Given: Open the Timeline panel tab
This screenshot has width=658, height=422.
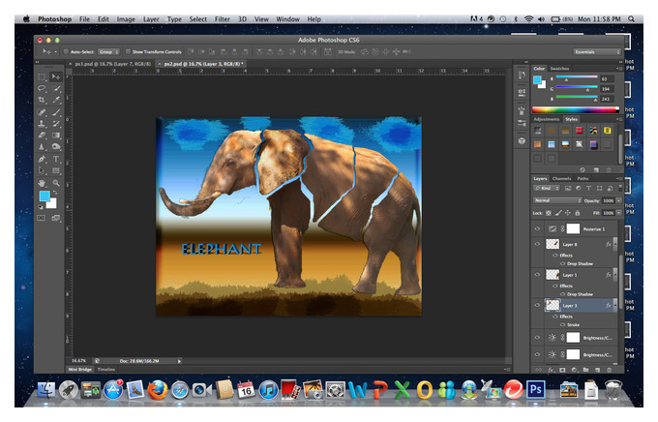Looking at the screenshot, I should [x=106, y=370].
